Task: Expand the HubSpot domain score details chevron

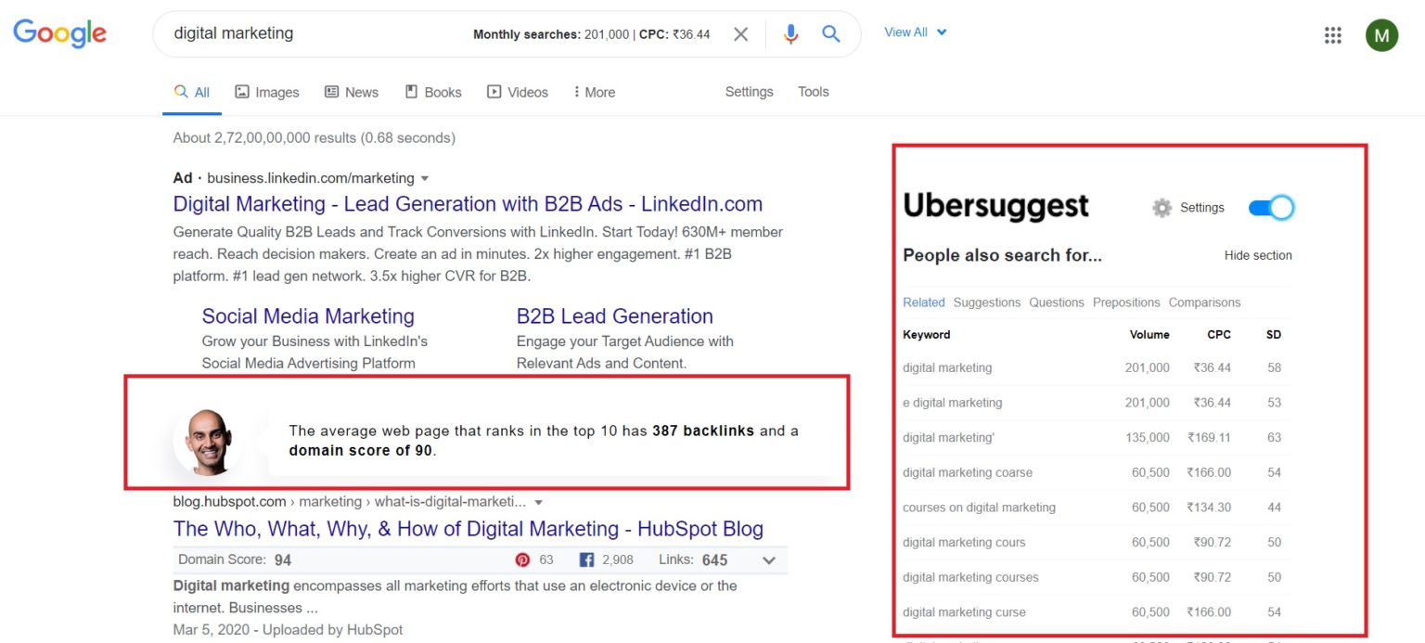Action: coord(768,560)
